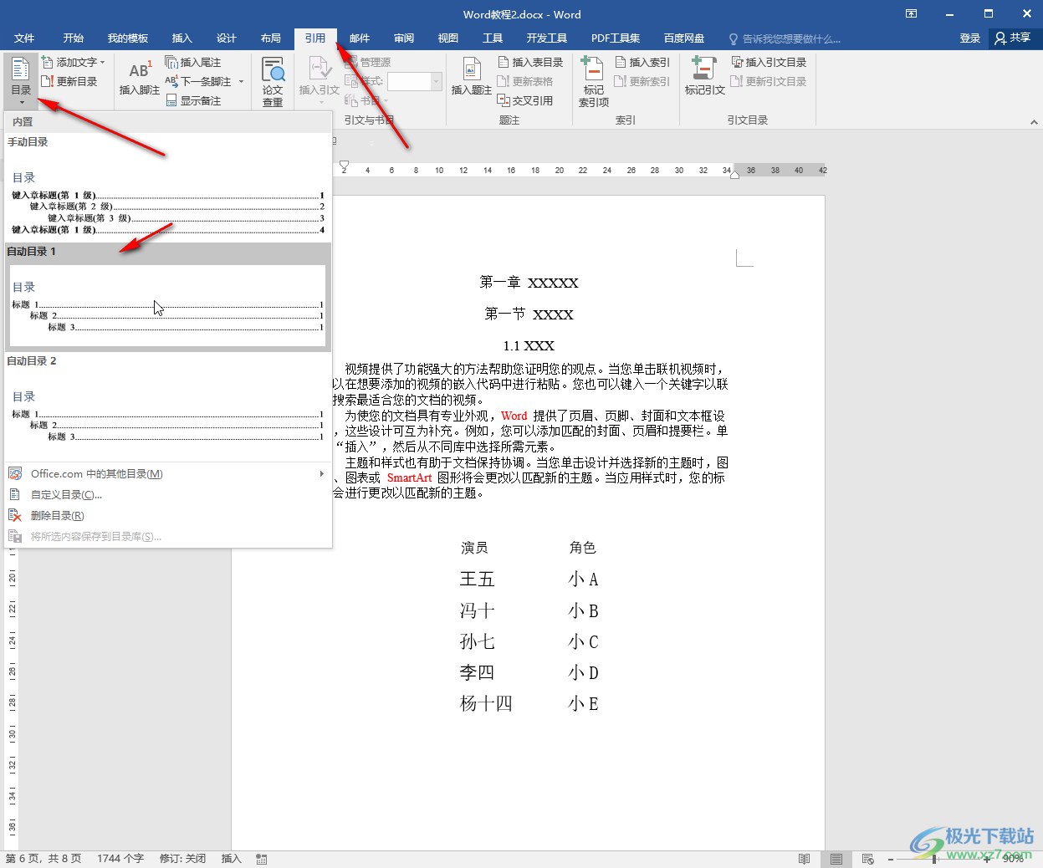Switch to read mode view
The width and height of the screenshot is (1043, 868).
click(804, 859)
